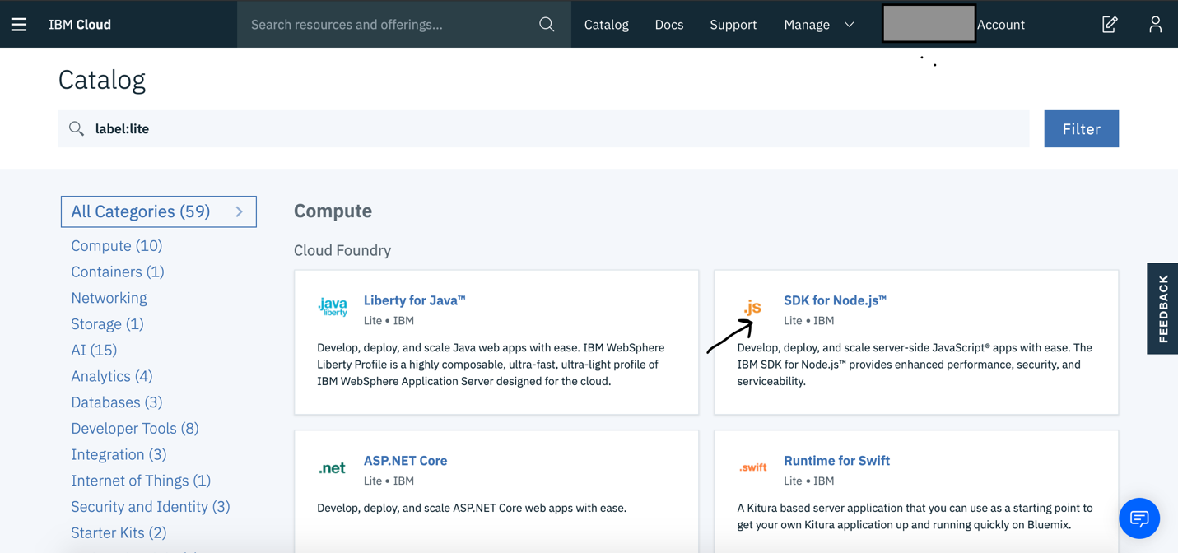Open the Docs menu item

[669, 25]
